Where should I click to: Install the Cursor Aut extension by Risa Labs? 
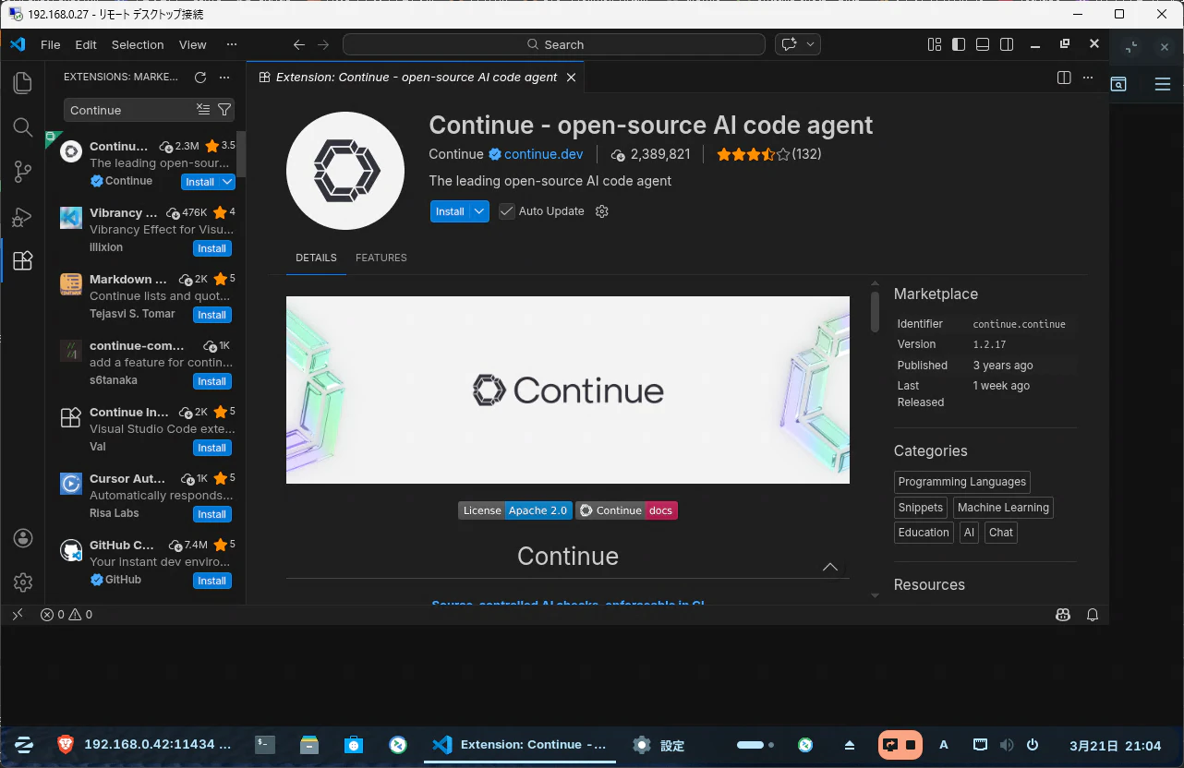coord(211,514)
